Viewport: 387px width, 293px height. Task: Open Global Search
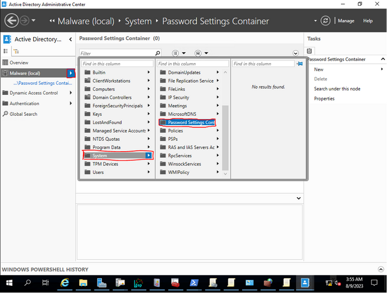pyautogui.click(x=23, y=114)
